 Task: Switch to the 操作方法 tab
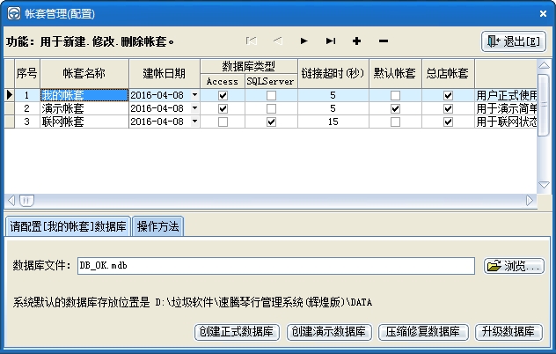(x=157, y=226)
